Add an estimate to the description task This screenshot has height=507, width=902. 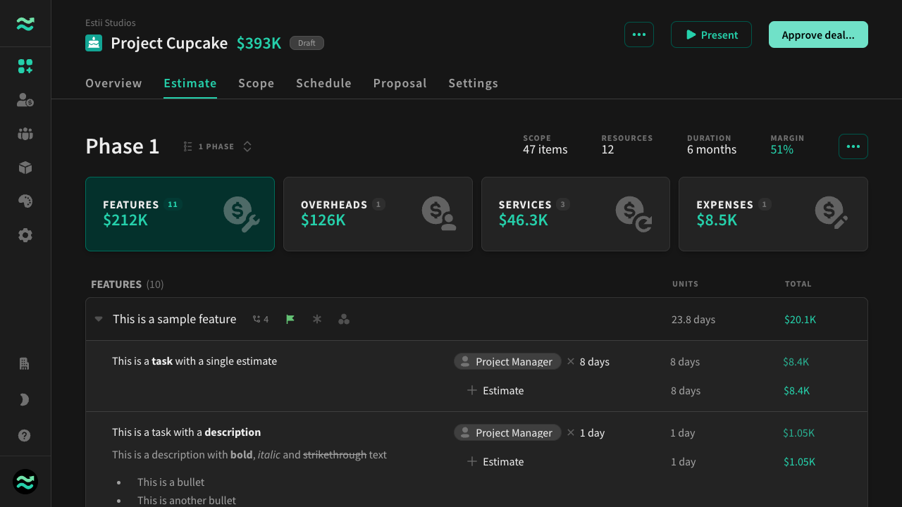click(495, 462)
